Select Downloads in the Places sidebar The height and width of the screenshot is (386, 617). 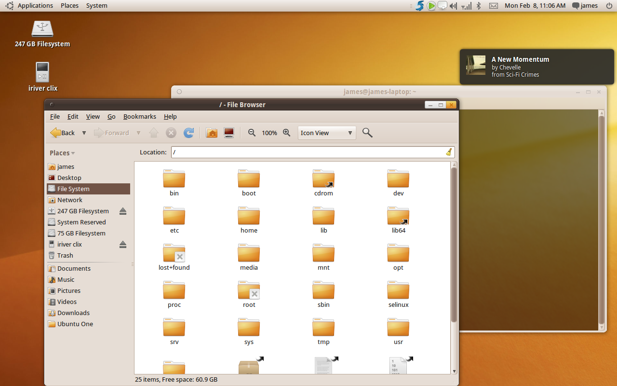pyautogui.click(x=73, y=313)
